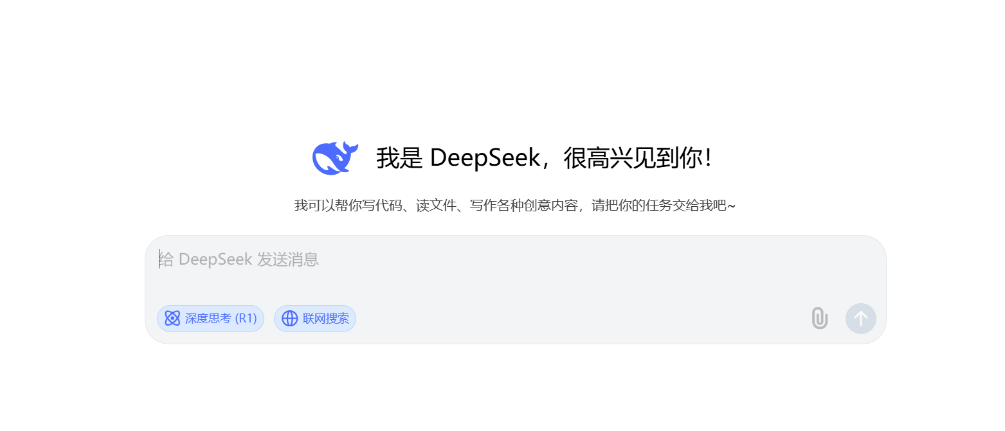Click the subtitle 我可以帮你写代码、读文件
The width and height of the screenshot is (1005, 431).
[x=375, y=206]
